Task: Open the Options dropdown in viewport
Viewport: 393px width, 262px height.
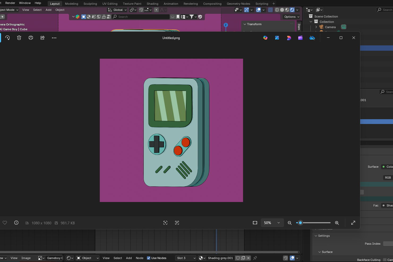Action: [292, 17]
